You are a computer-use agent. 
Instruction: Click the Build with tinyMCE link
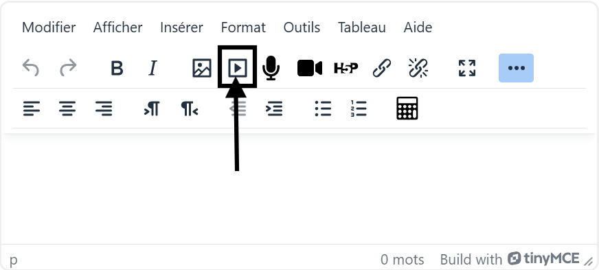pyautogui.click(x=510, y=259)
